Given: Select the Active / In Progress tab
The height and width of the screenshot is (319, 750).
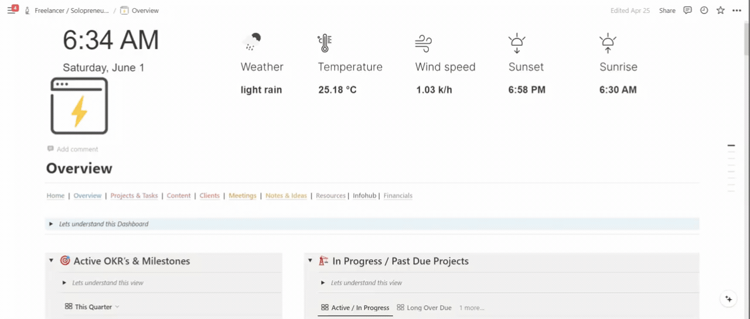Looking at the screenshot, I should pos(355,308).
